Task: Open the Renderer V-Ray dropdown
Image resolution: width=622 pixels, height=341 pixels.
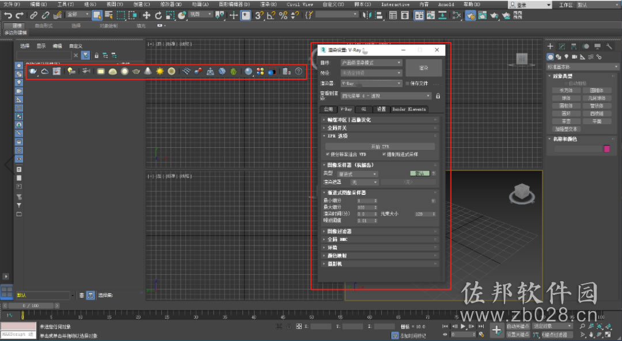Action: pyautogui.click(x=371, y=83)
